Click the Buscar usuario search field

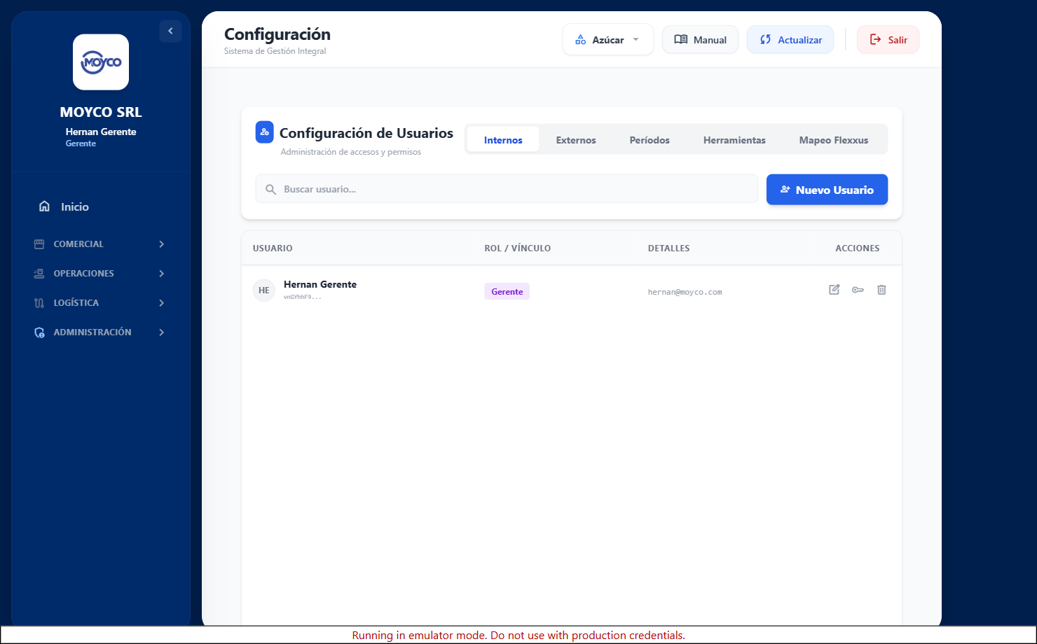click(507, 189)
